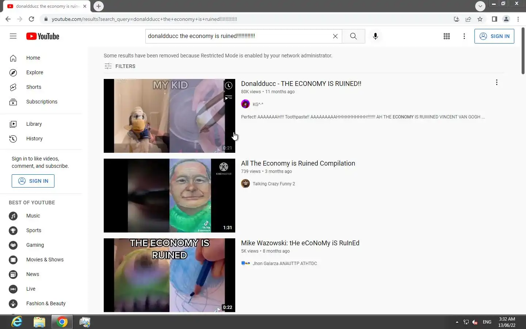Go to YouTube home via logo
The height and width of the screenshot is (329, 526).
(x=43, y=36)
